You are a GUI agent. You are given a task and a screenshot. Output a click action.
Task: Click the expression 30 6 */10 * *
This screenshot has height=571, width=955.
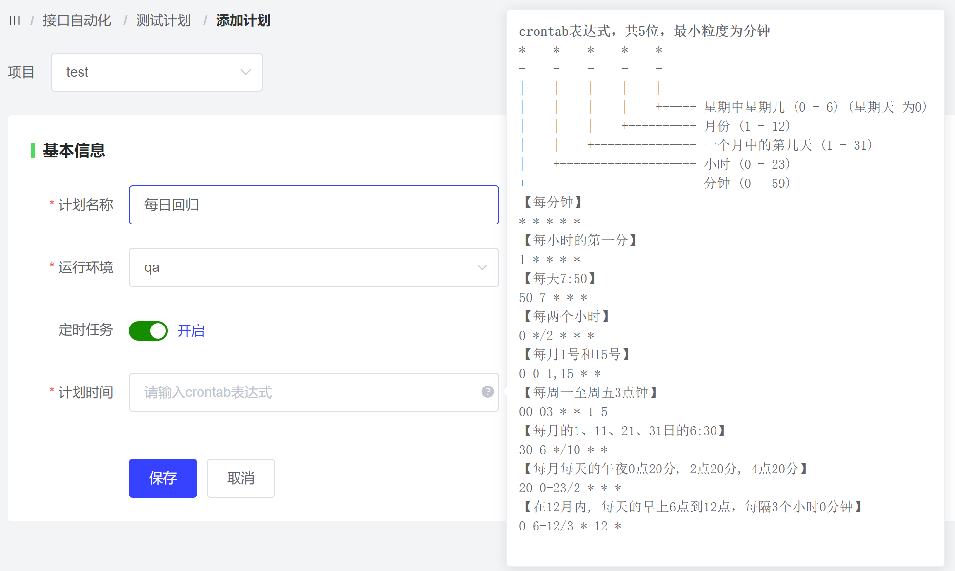tap(563, 450)
